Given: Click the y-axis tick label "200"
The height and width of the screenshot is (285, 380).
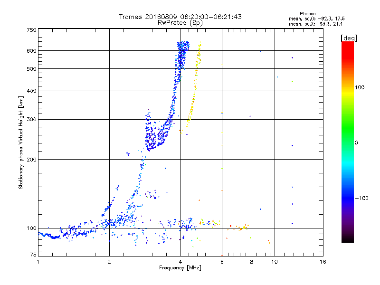Looking at the screenshot, I should pyautogui.click(x=31, y=160).
